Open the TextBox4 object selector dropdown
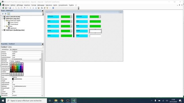The image size is (184, 103). tap(42, 47)
